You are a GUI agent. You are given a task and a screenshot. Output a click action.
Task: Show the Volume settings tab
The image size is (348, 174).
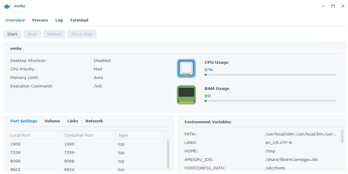pyautogui.click(x=52, y=121)
